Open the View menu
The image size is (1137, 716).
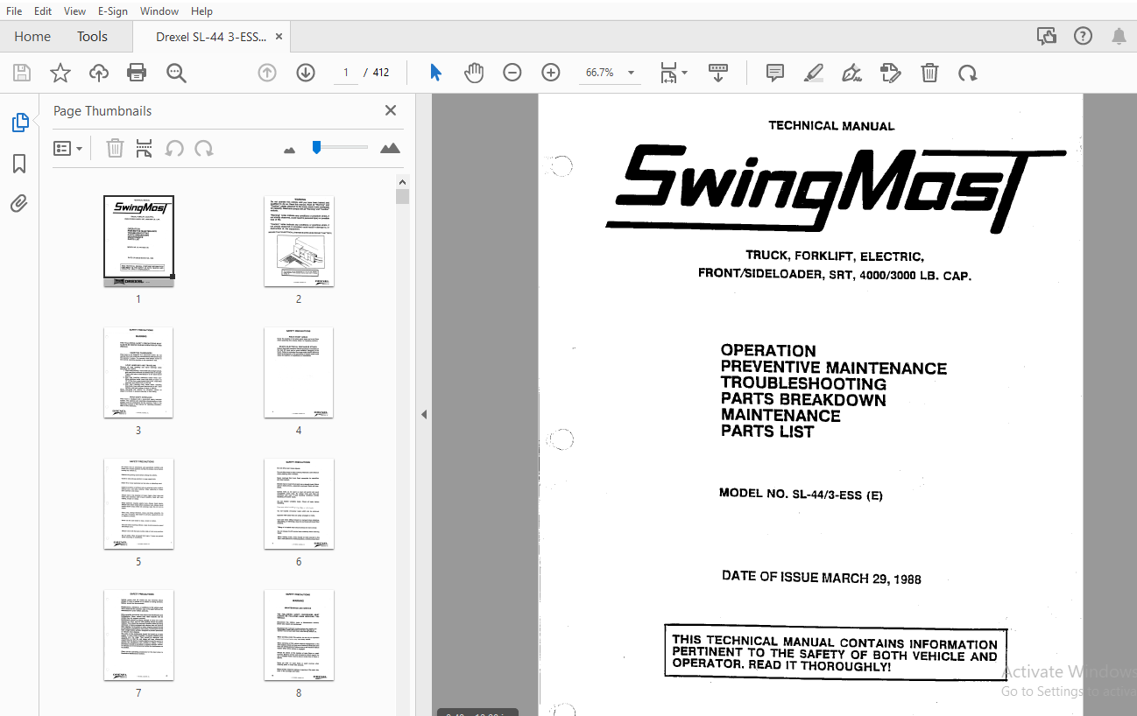tap(74, 11)
